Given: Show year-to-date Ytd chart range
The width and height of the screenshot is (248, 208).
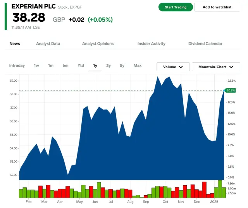Looking at the screenshot, I should (81, 65).
